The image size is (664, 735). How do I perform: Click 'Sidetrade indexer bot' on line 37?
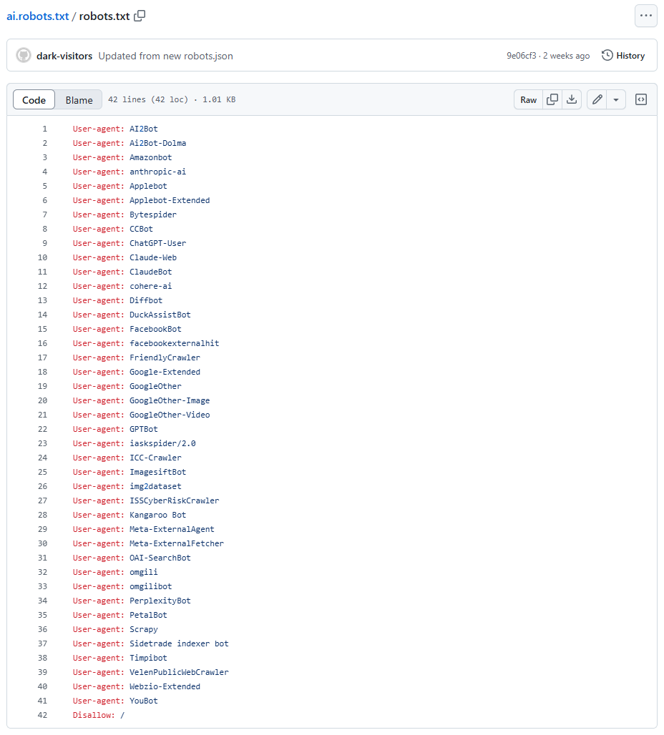tap(179, 643)
